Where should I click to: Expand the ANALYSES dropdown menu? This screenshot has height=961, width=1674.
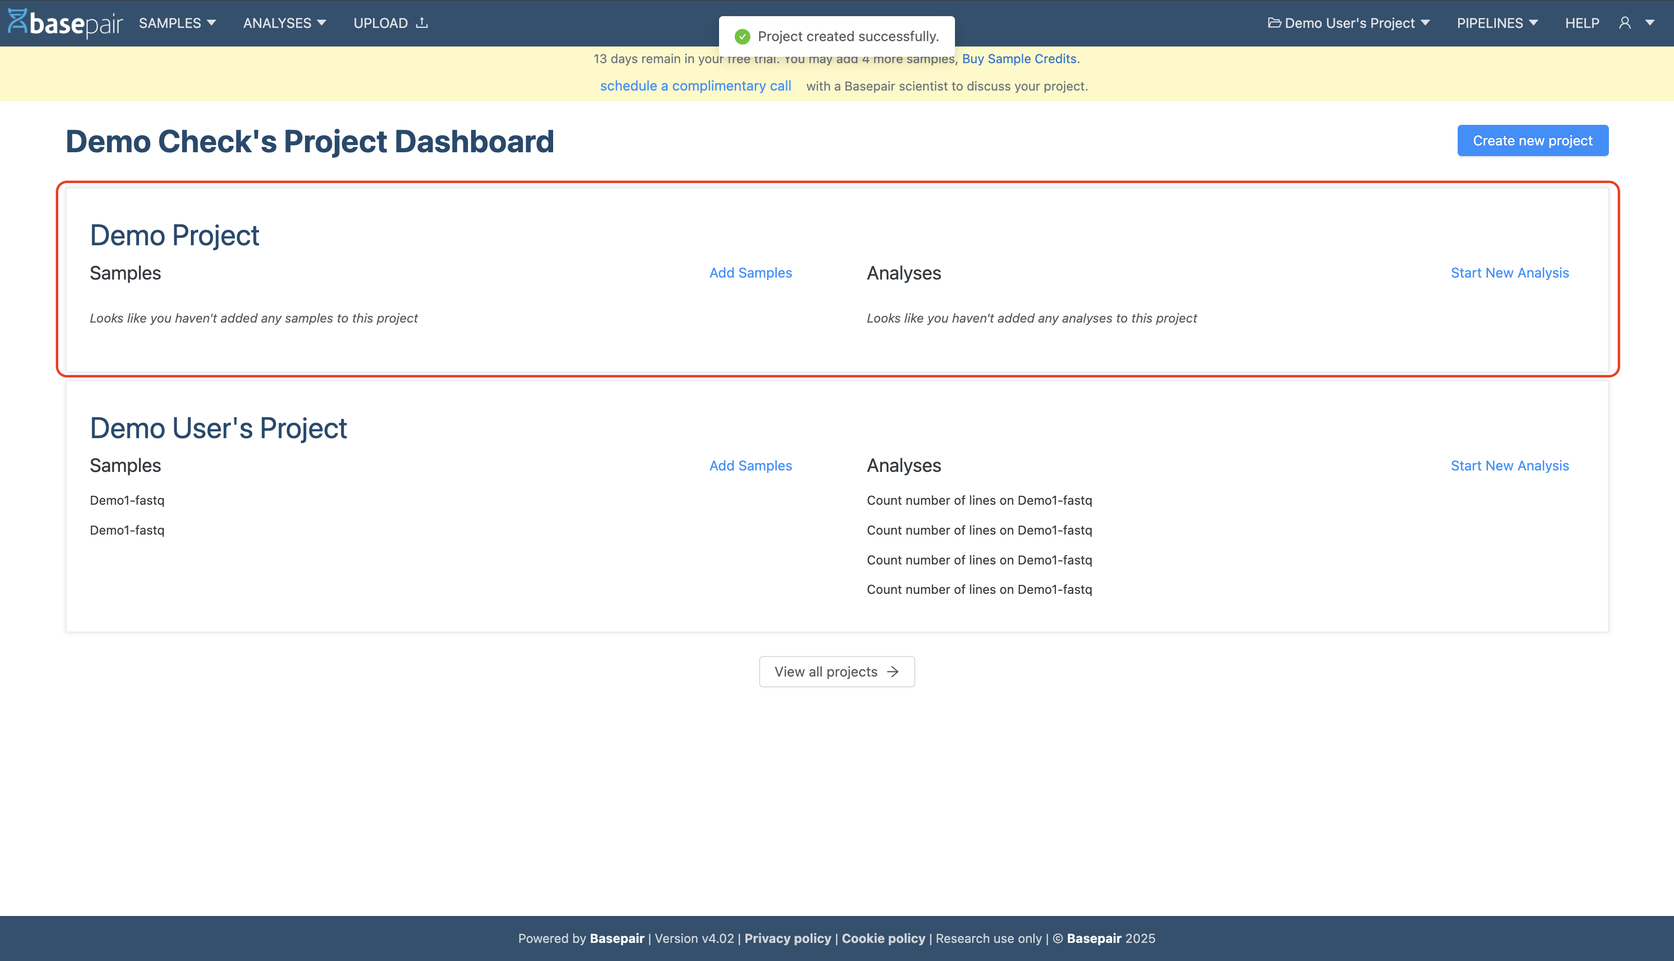[x=284, y=23]
